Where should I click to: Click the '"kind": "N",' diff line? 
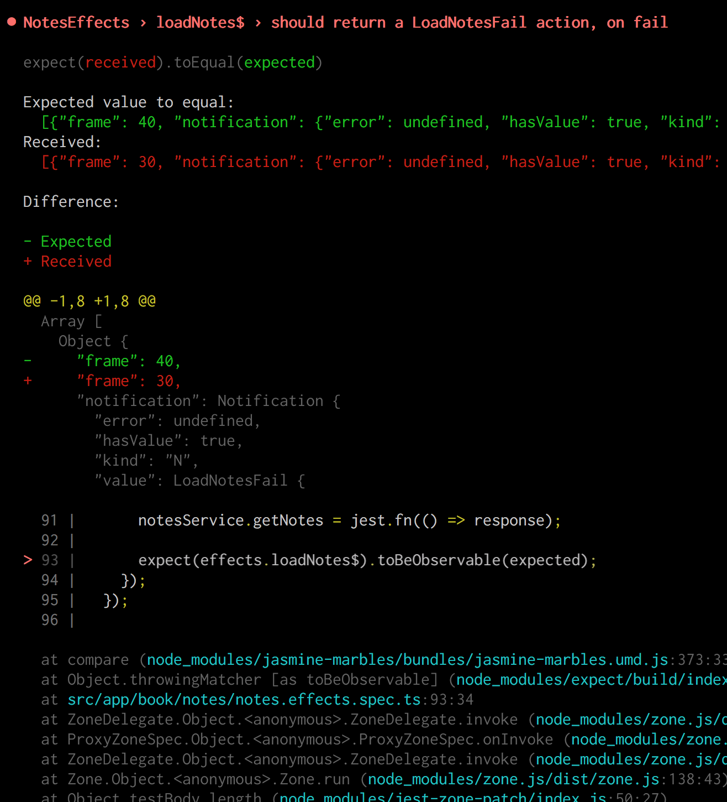[146, 461]
